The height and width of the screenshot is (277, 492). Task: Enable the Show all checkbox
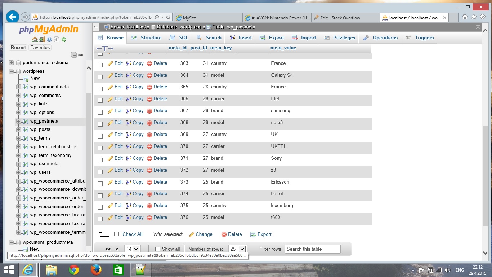pos(157,249)
